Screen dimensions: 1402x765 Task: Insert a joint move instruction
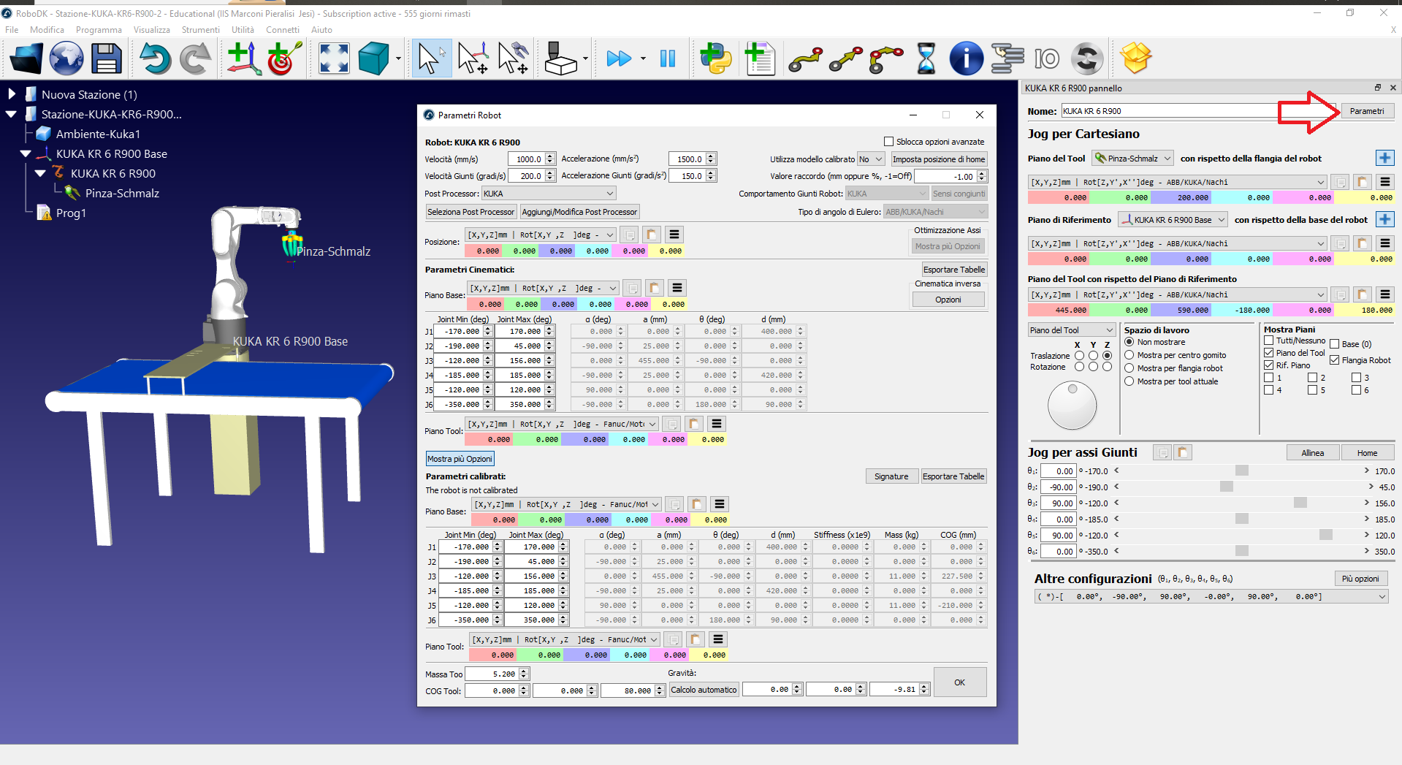click(805, 58)
